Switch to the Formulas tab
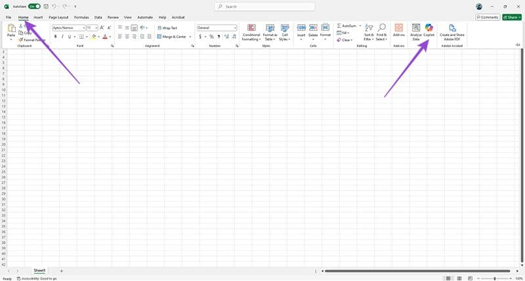This screenshot has height=281, width=525. [81, 17]
